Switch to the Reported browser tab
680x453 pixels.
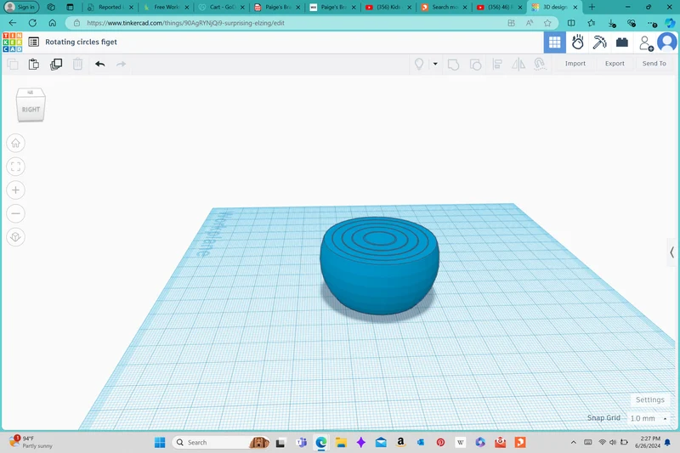point(110,7)
